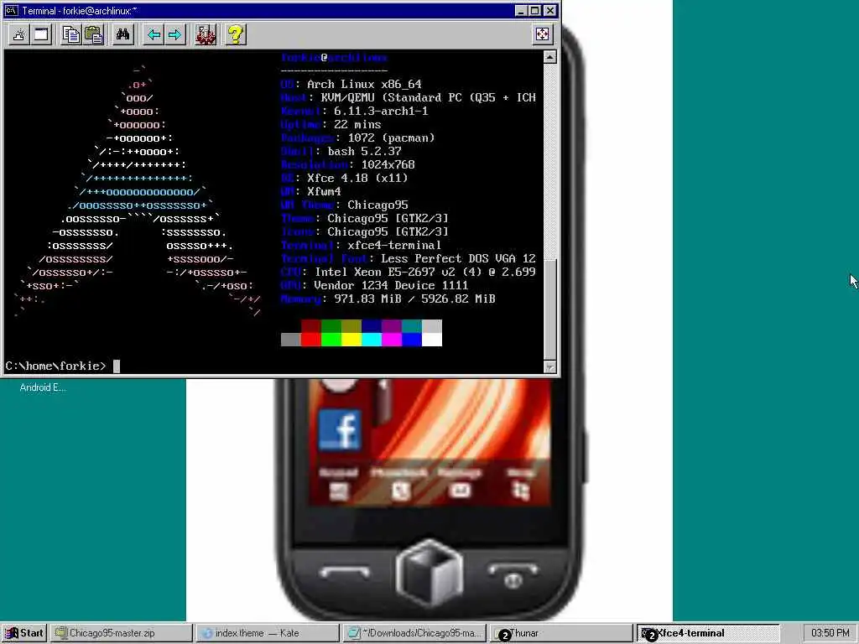Click the bright green color block
Viewport: 859px width, 644px height.
[331, 340]
